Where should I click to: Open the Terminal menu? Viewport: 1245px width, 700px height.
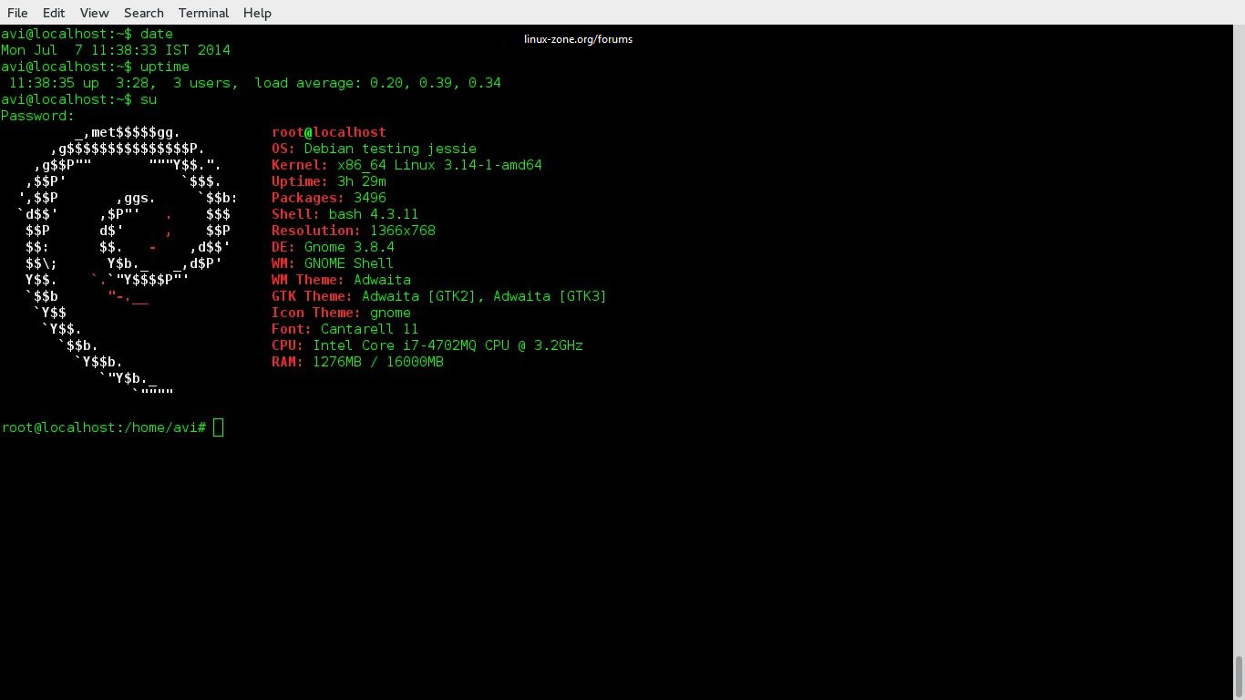click(x=203, y=13)
